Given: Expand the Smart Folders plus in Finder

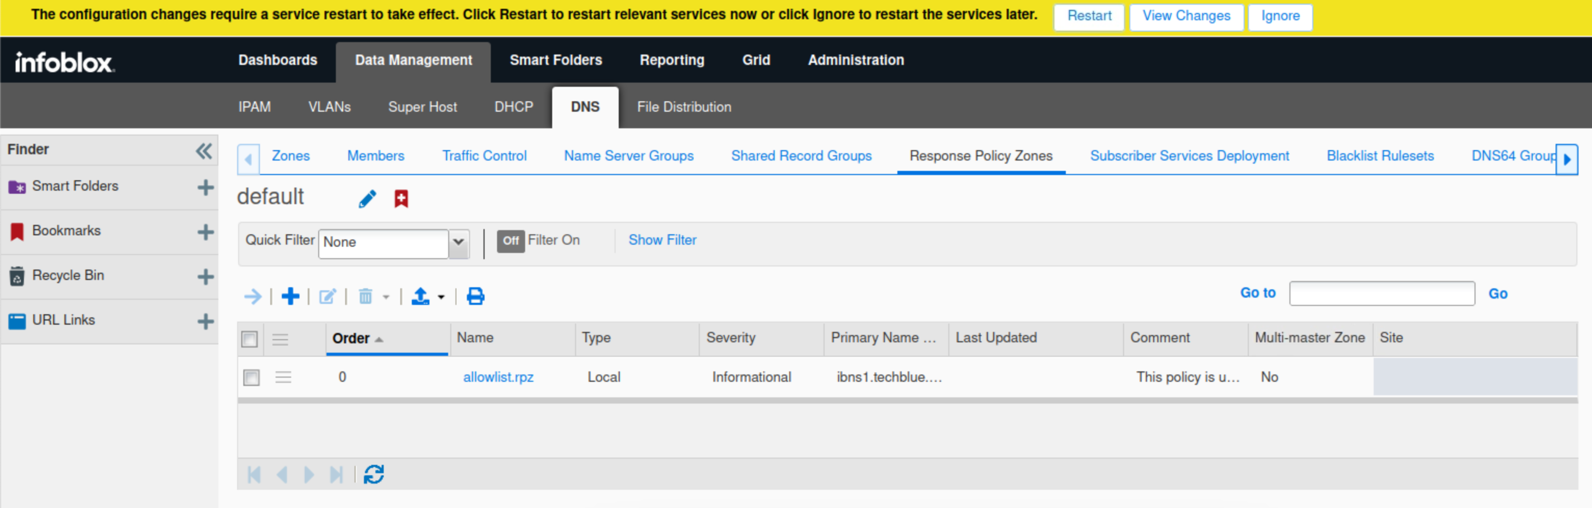Looking at the screenshot, I should (205, 187).
